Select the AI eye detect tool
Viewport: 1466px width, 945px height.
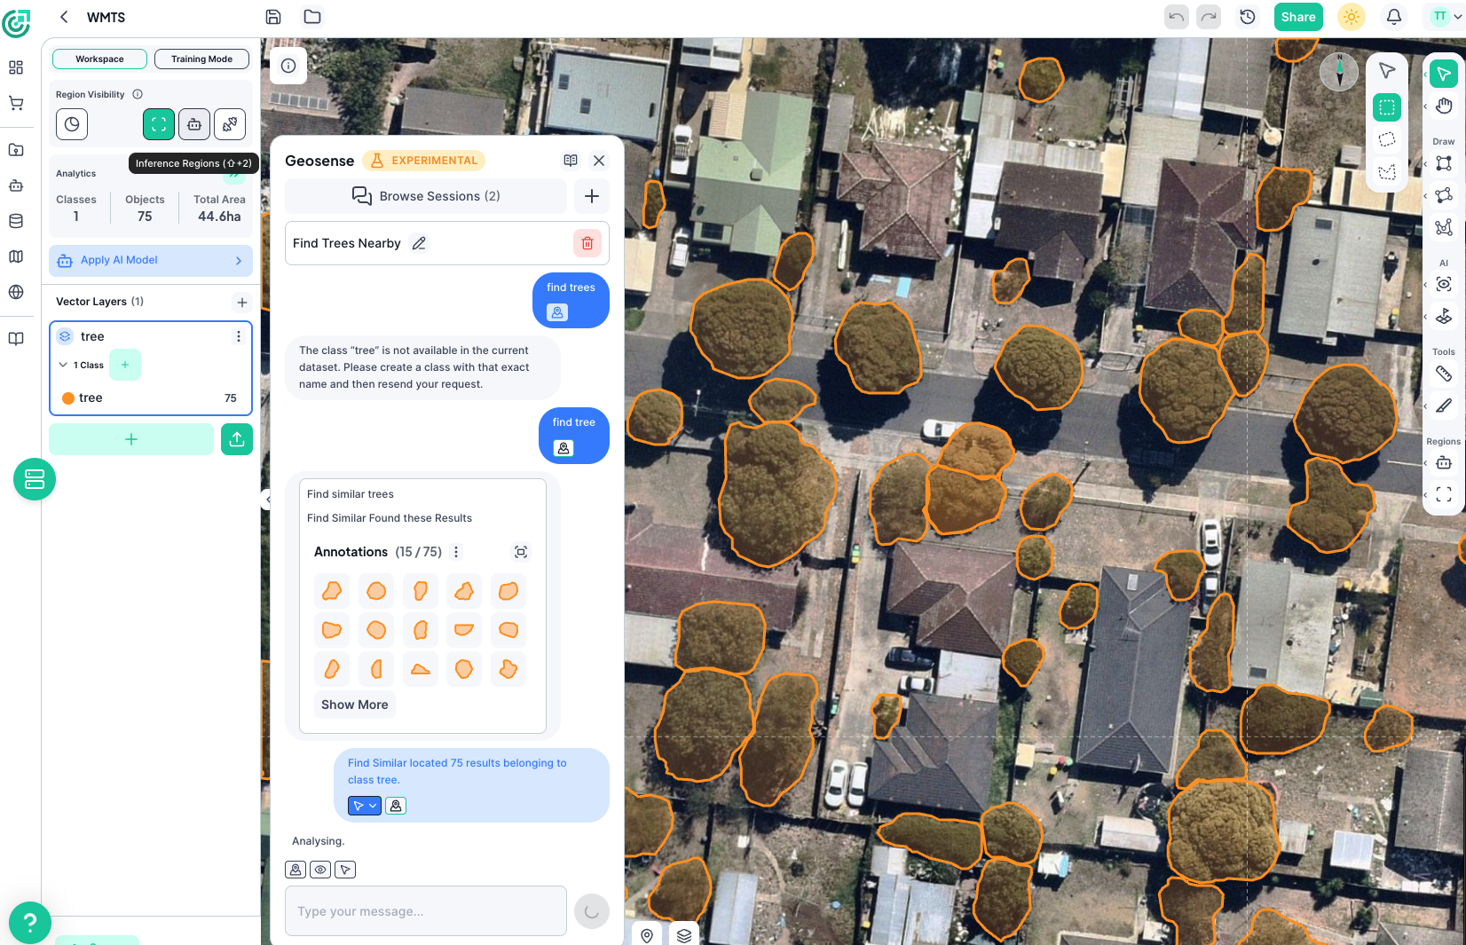[1444, 284]
